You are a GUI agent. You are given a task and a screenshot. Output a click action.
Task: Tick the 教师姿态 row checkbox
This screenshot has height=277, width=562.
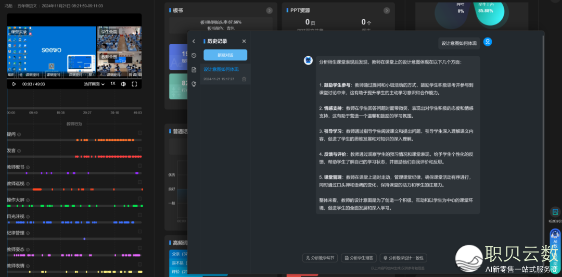click(x=140, y=248)
